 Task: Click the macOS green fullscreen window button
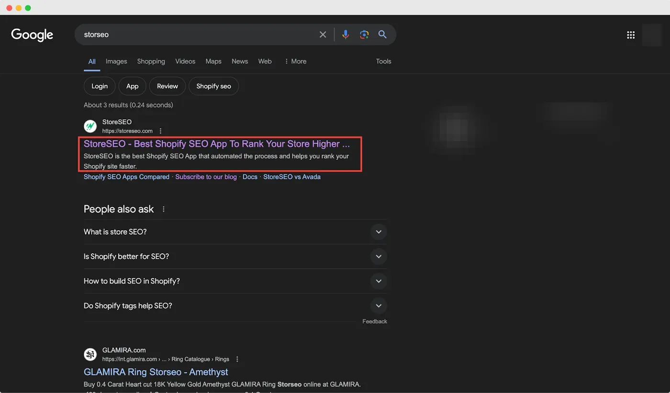click(28, 8)
